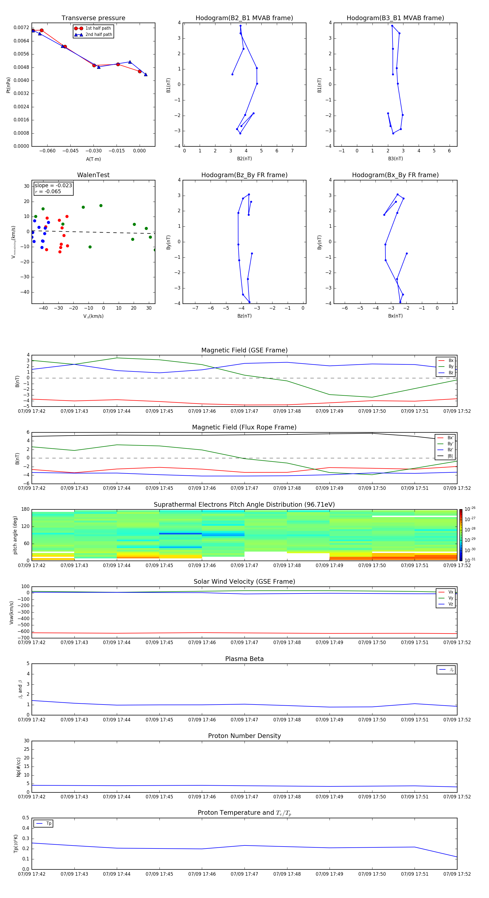Click the 'Pt(nPa)' y-axis label
The width and height of the screenshot is (489, 898).
coord(8,85)
